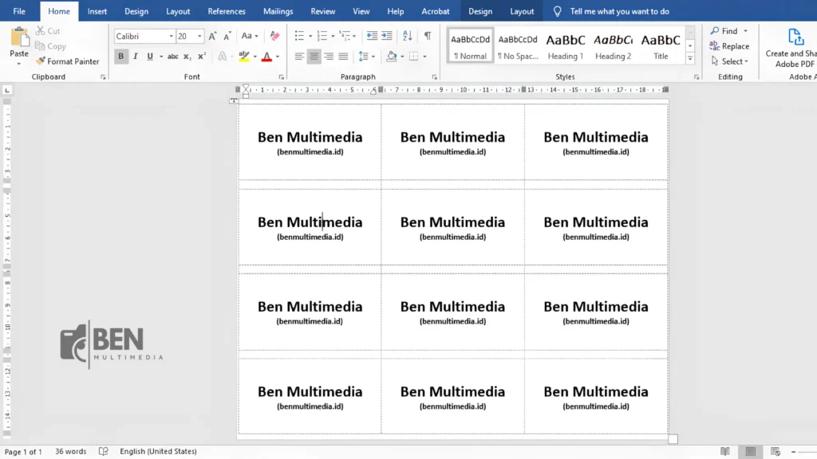Open the File tab
Viewport: 817px width, 459px height.
(x=19, y=11)
